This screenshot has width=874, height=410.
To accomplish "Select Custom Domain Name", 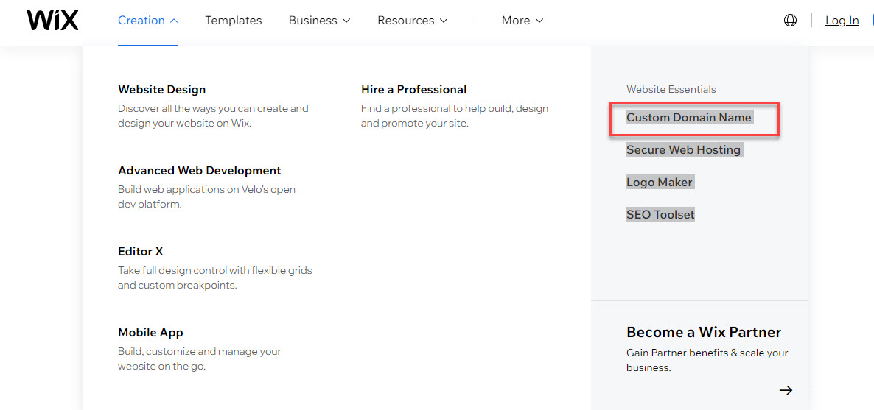I will [x=689, y=118].
